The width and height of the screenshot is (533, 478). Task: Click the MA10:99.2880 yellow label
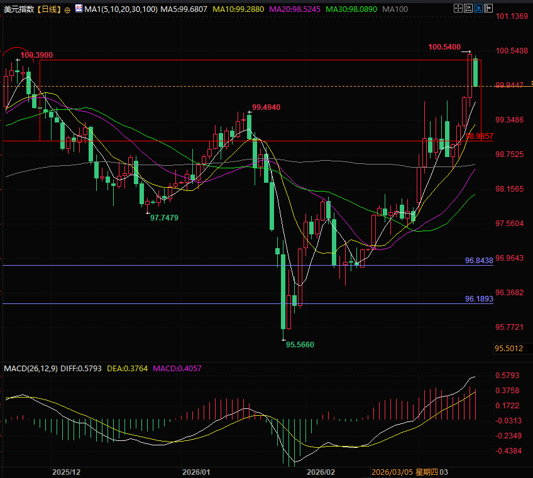(x=238, y=9)
